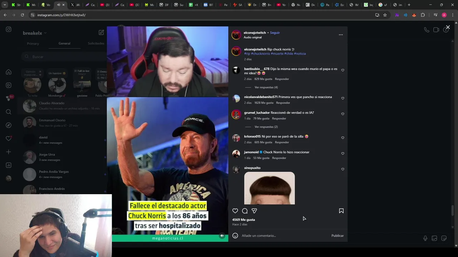Expand Ver respuestas (2)
The width and height of the screenshot is (458, 257).
(x=266, y=127)
